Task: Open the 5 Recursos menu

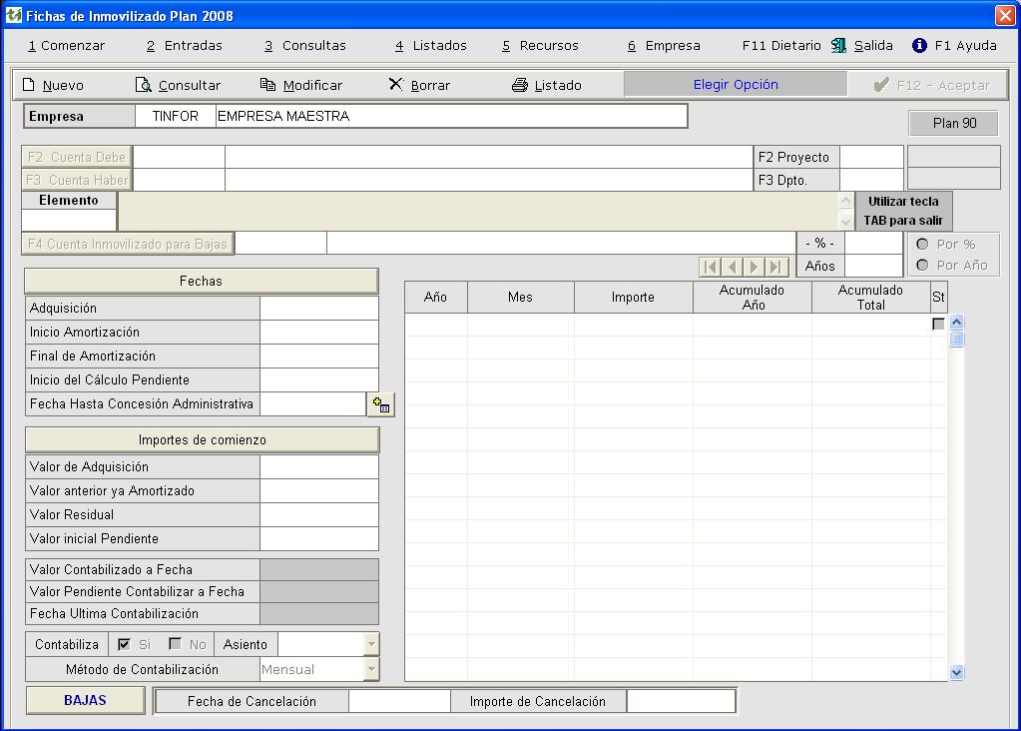Action: pyautogui.click(x=541, y=46)
